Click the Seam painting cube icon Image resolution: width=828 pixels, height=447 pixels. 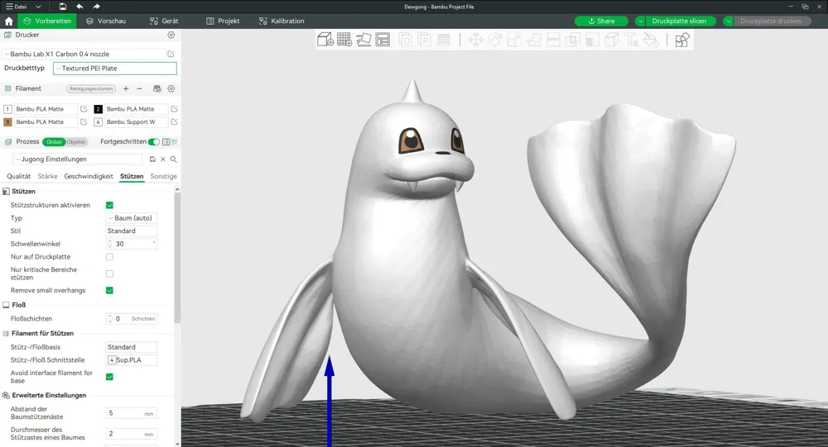612,40
